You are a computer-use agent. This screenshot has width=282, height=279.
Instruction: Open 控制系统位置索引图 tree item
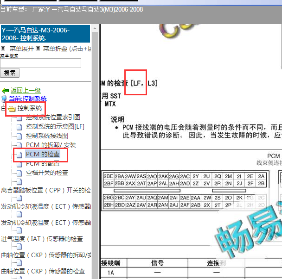point(53,117)
